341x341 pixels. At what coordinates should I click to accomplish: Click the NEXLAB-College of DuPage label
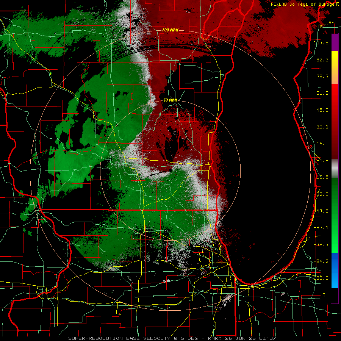(x=302, y=4)
